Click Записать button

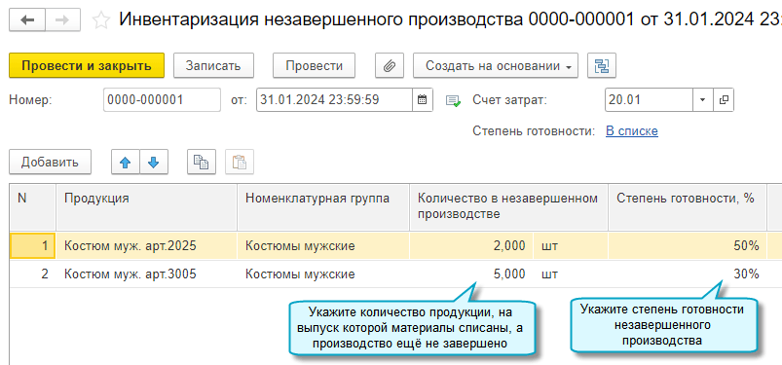pyautogui.click(x=213, y=65)
